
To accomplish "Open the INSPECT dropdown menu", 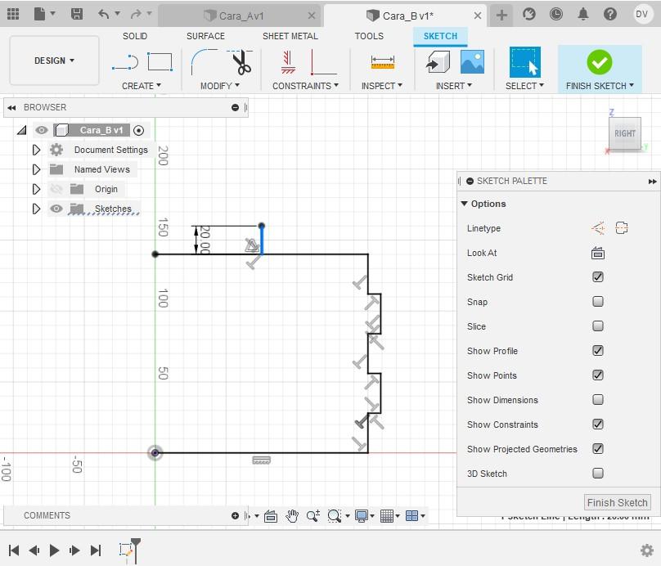I will (x=381, y=86).
